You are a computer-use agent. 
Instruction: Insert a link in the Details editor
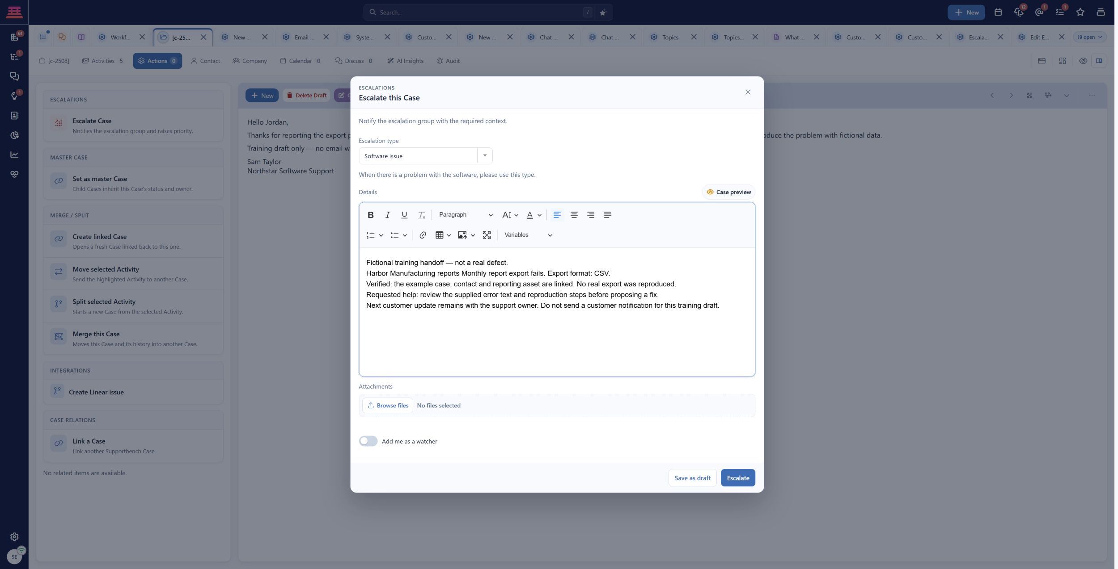(423, 235)
